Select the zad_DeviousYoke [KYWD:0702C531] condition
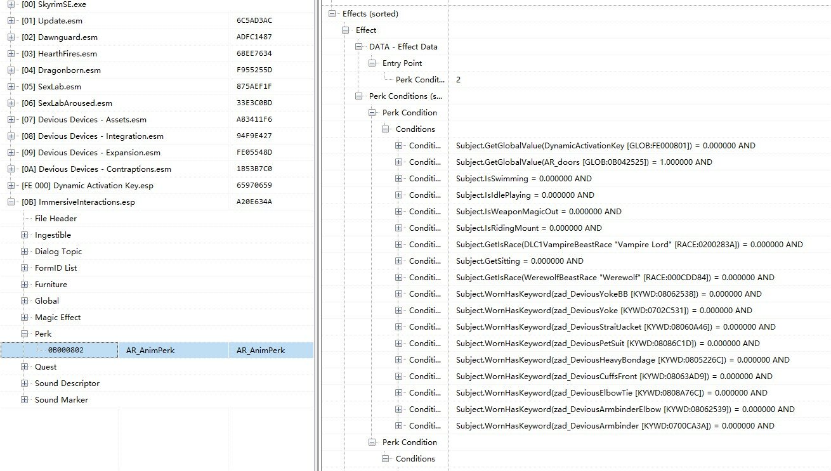Viewport: 831px width, 471px height. (x=604, y=311)
